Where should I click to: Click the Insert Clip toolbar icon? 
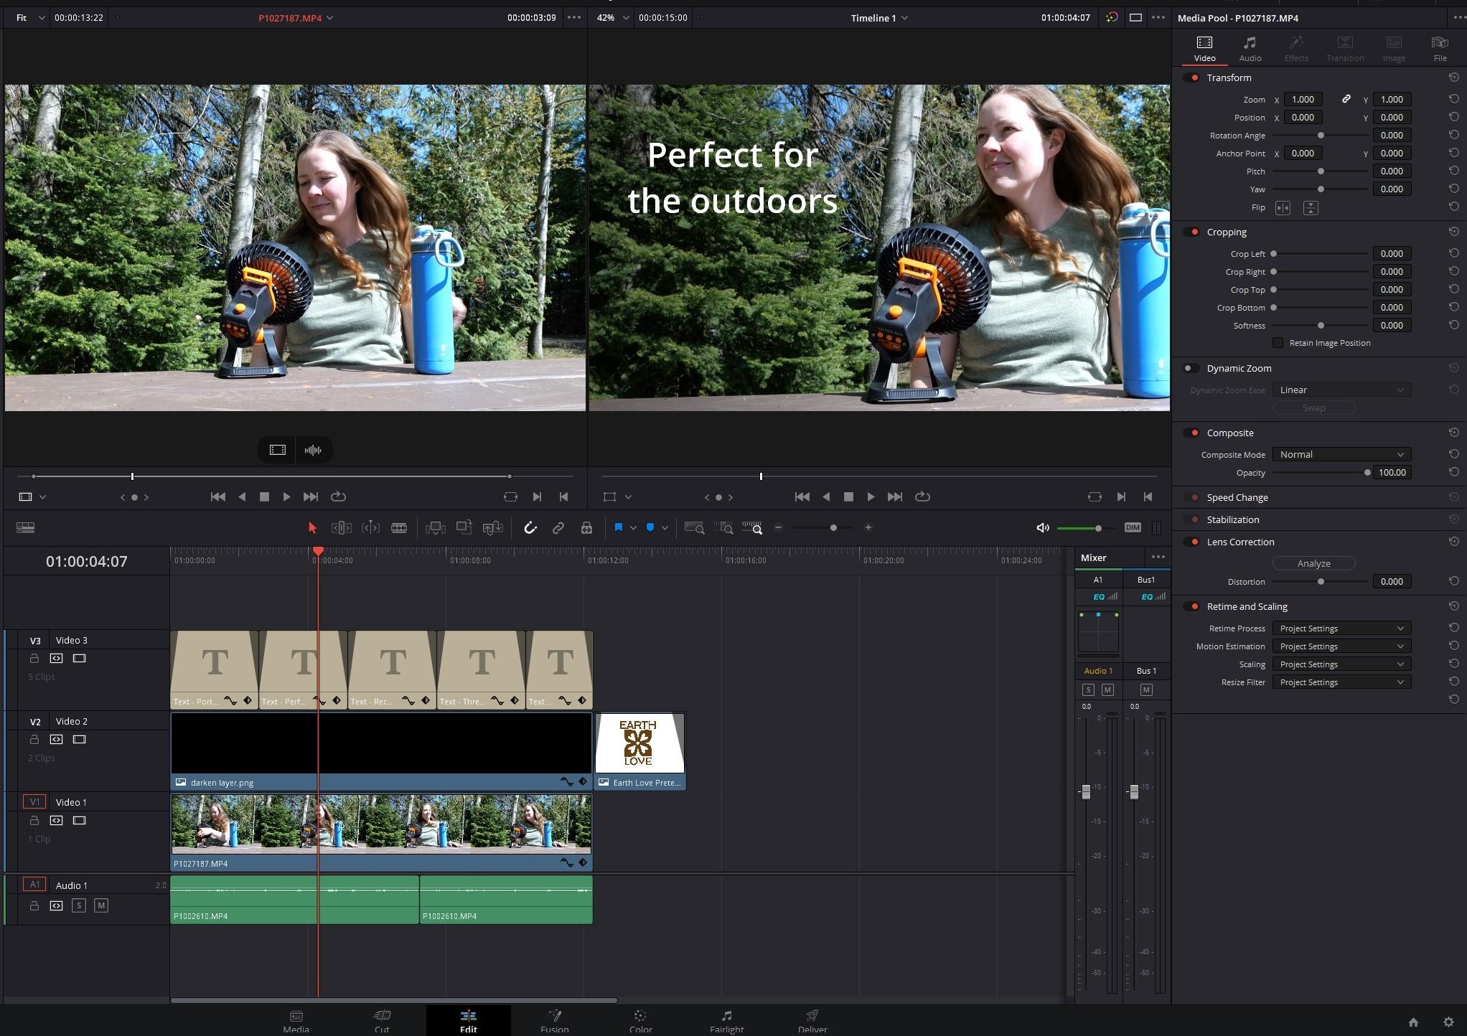tap(435, 528)
